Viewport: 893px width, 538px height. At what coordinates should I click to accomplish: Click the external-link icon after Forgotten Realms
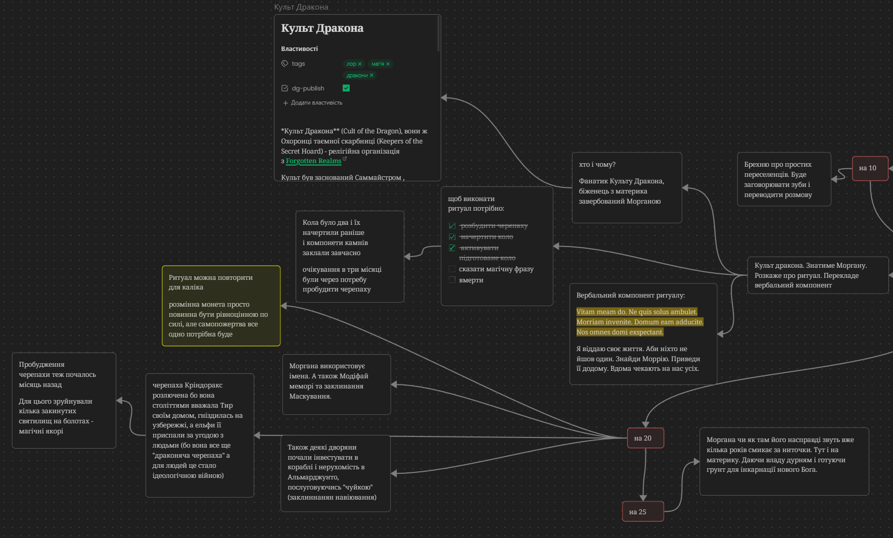(345, 159)
